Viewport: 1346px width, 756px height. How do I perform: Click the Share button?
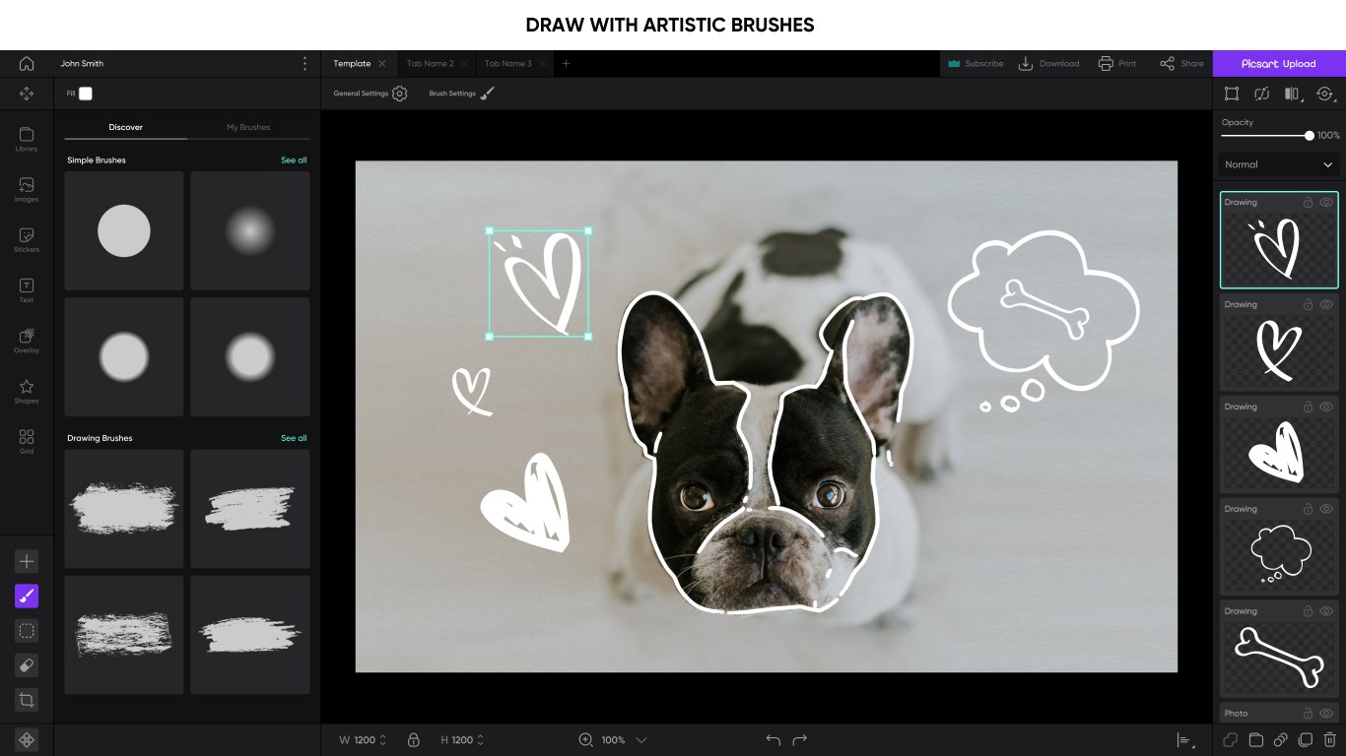1181,63
